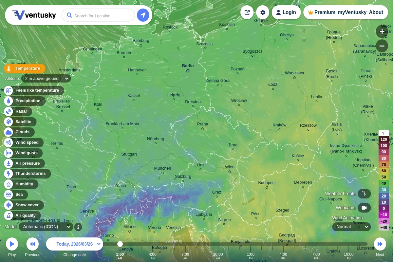This screenshot has width=393, height=262.
Task: Open the Wind Animation dropdown
Action: 351,227
